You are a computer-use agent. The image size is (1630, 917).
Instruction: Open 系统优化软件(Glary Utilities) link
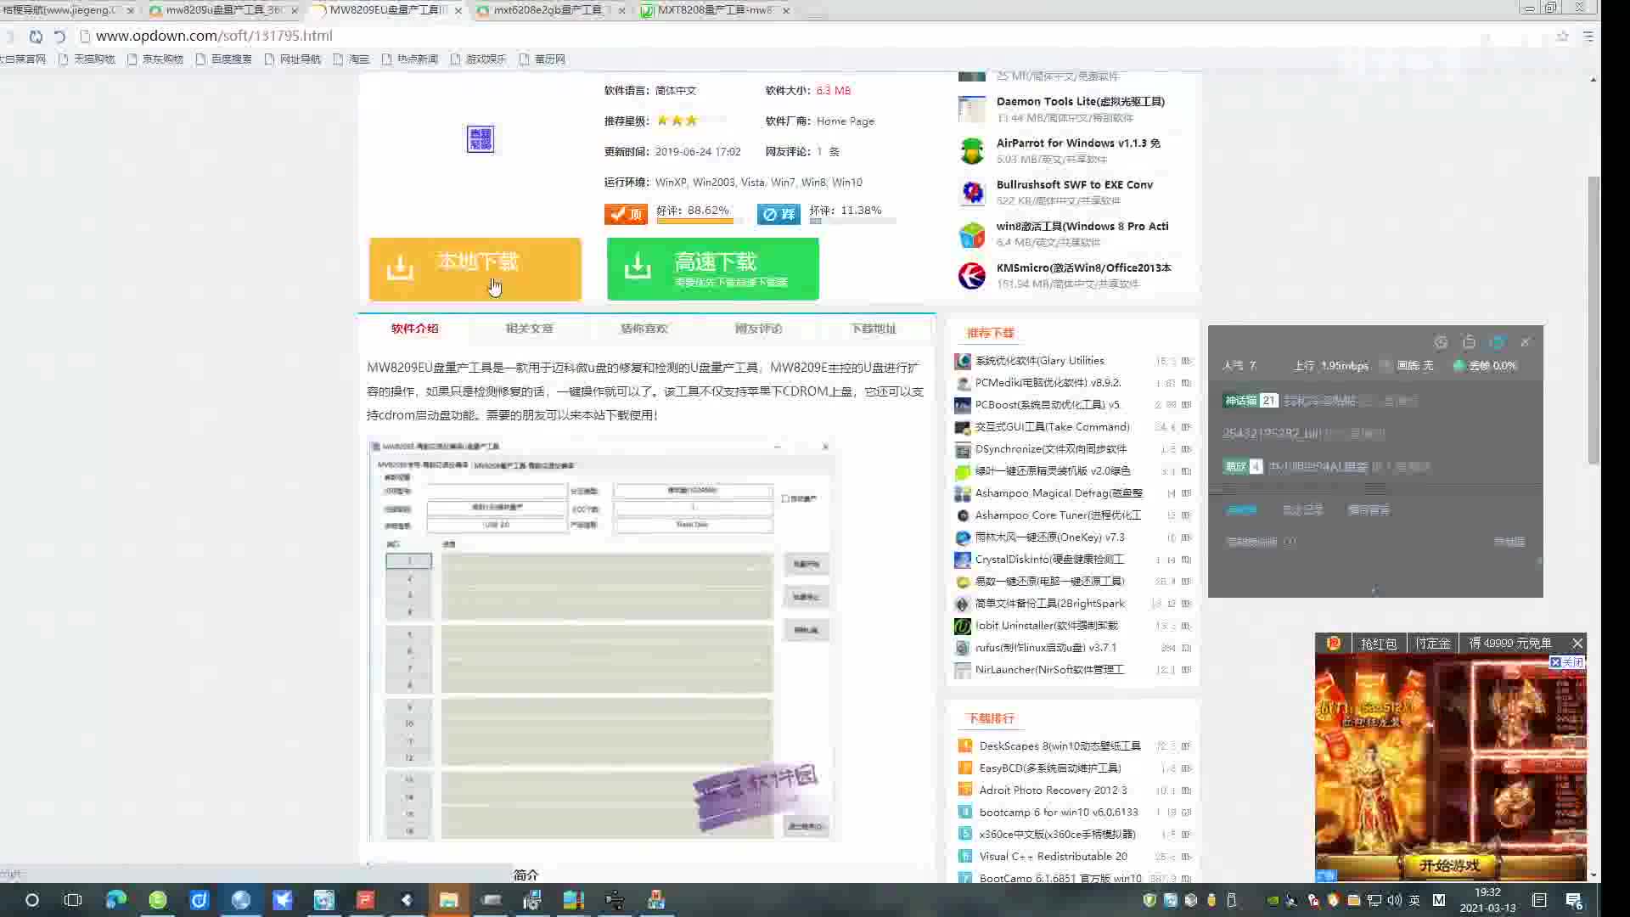(1039, 361)
